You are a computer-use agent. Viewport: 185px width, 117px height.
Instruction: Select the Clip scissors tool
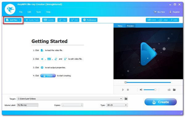click(x=62, y=20)
